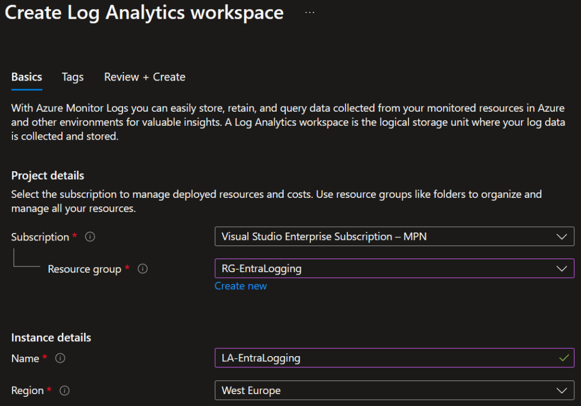
Task: View the Name field info icon
Action: point(60,358)
